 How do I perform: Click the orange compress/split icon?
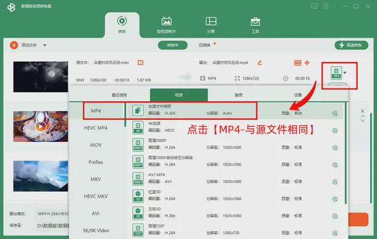(x=307, y=63)
